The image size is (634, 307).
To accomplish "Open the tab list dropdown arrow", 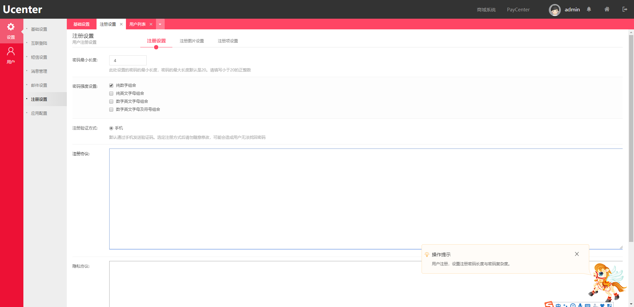I will (160, 24).
